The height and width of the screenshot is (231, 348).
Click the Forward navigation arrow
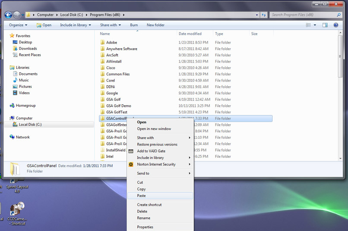click(x=17, y=15)
